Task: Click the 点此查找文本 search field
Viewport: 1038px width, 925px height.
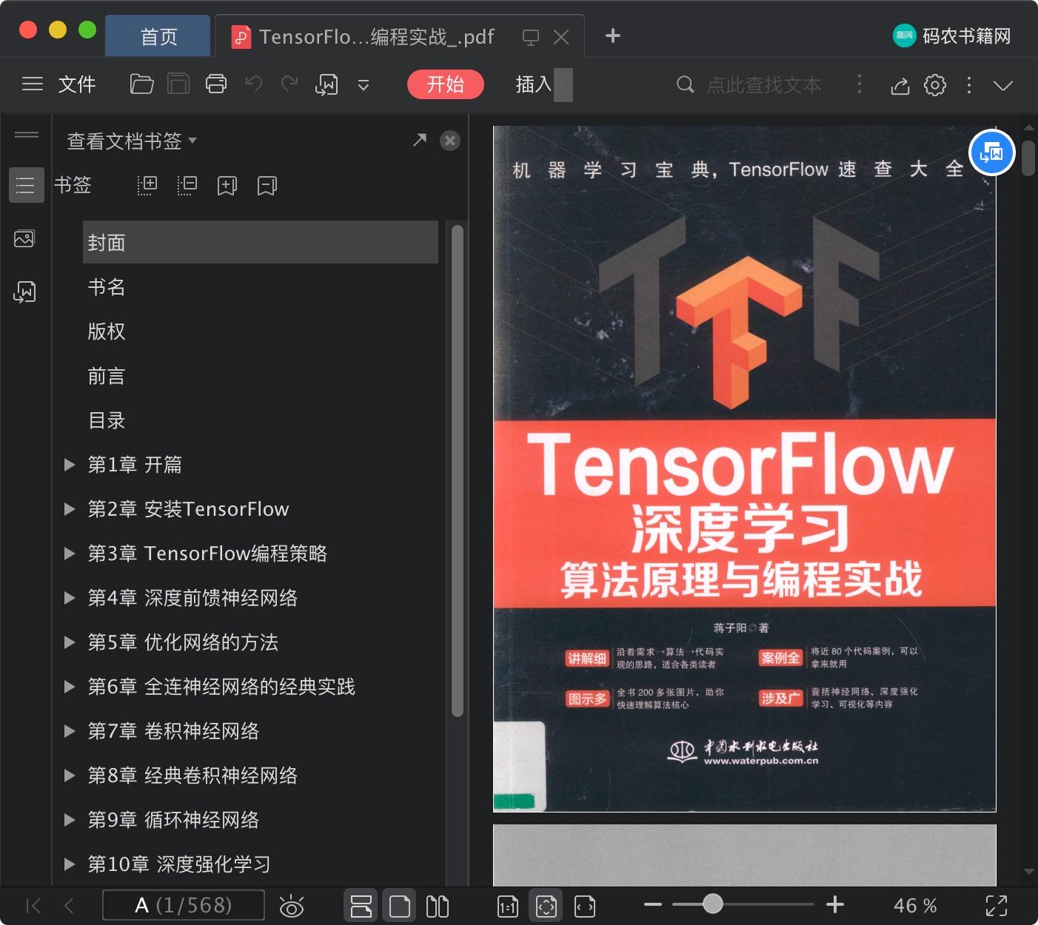Action: 763,85
